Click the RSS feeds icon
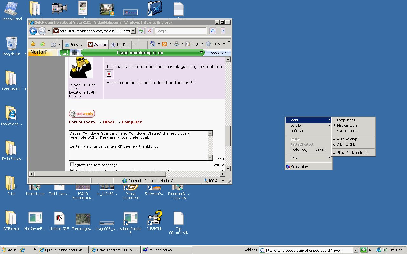The width and height of the screenshot is (407, 254). click(164, 44)
